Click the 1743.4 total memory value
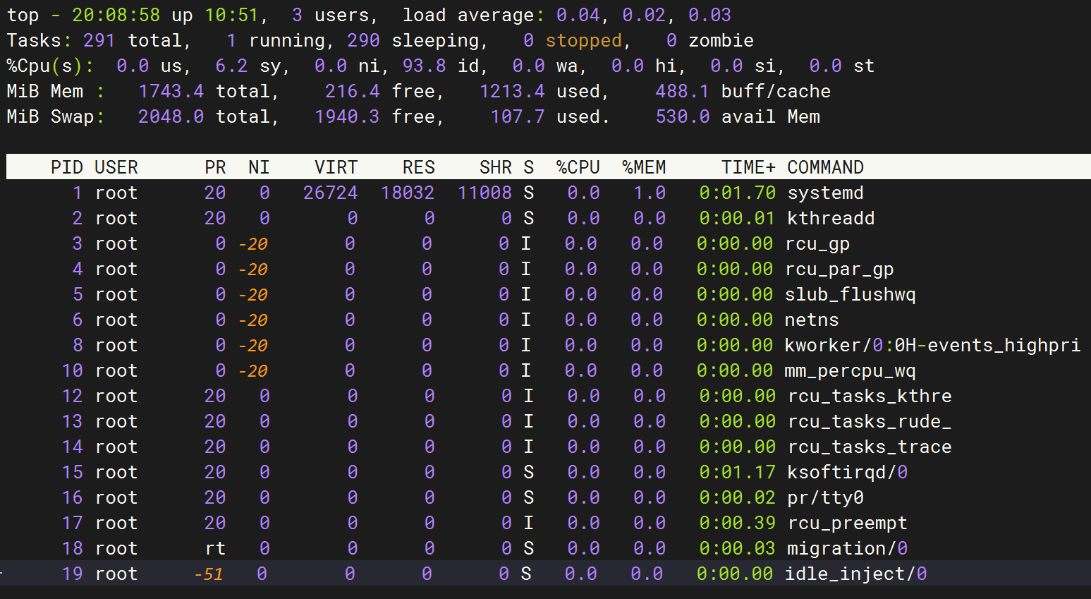 171,91
